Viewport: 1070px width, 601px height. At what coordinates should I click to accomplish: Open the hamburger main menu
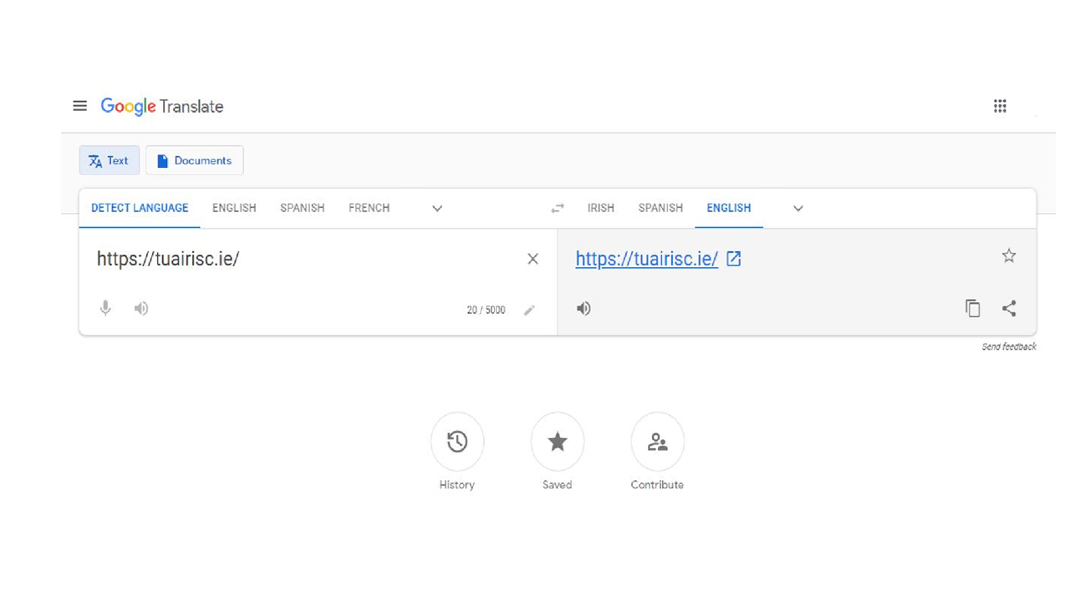80,106
